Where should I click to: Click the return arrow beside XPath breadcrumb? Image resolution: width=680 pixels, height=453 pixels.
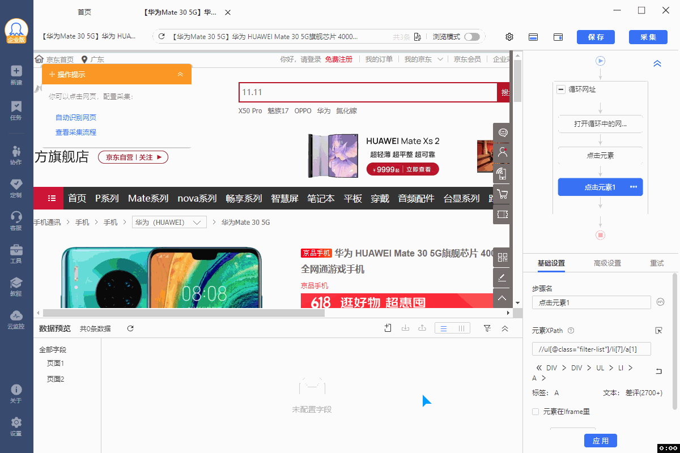[x=658, y=371]
